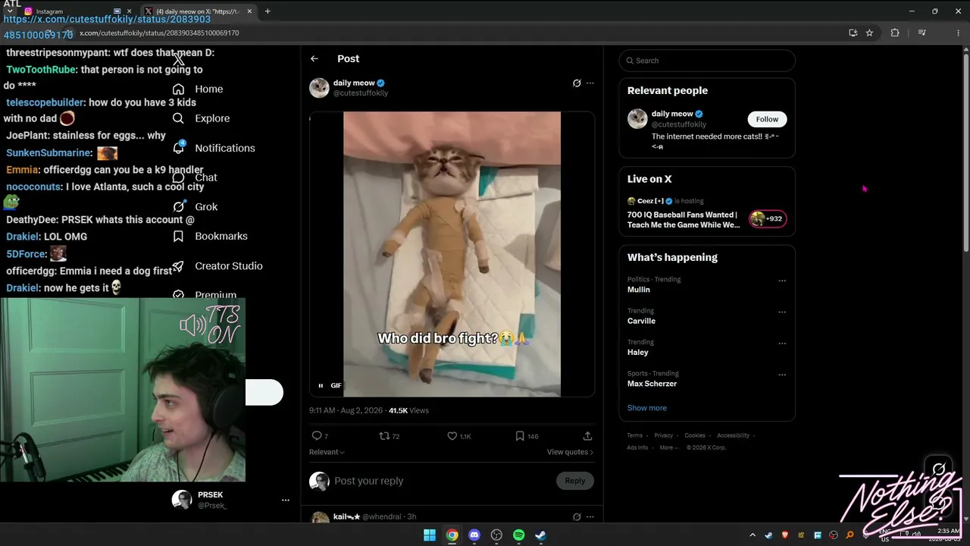Open the Privacy footer link
Image resolution: width=970 pixels, height=546 pixels.
pyautogui.click(x=664, y=435)
